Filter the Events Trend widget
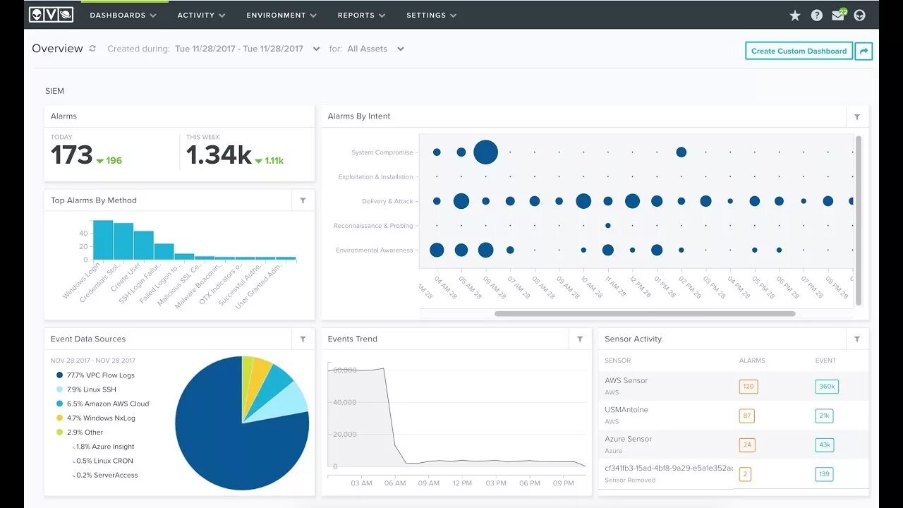Screen dimensions: 903x508 [580, 339]
